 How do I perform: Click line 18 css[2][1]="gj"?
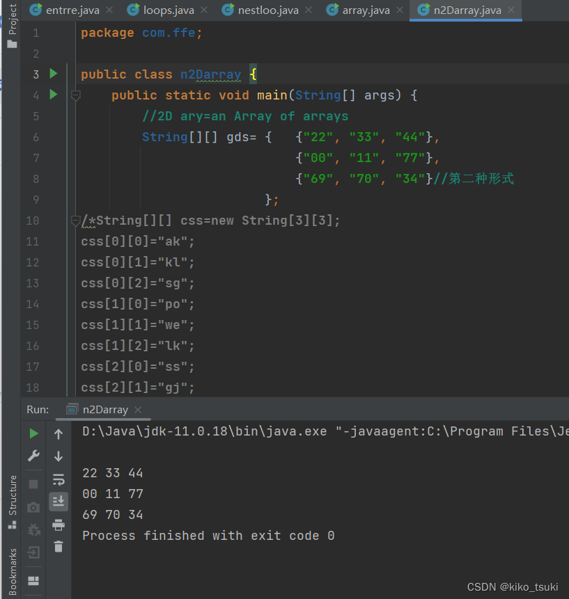pyautogui.click(x=138, y=388)
